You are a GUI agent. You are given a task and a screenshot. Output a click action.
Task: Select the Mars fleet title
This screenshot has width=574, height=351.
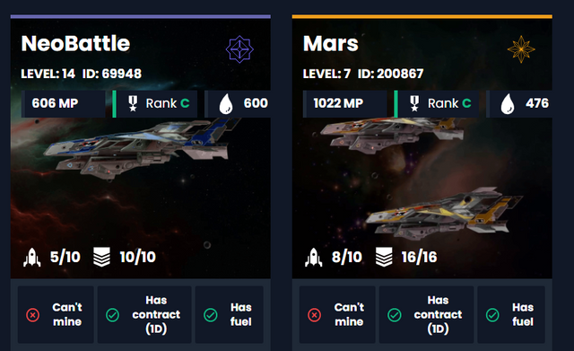(331, 44)
